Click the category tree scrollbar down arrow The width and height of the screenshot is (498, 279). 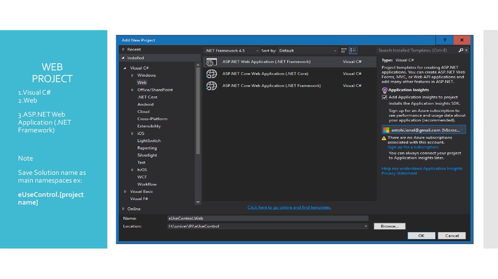pos(198,202)
